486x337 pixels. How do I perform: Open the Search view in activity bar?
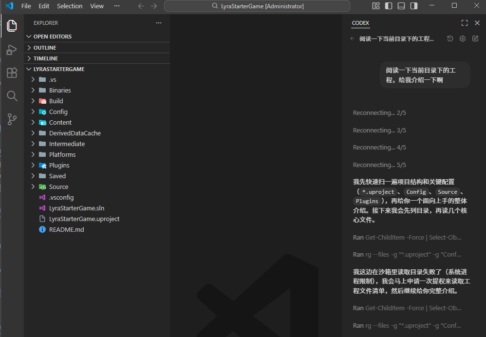point(12,96)
